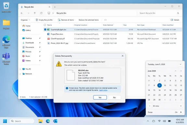Image resolution: width=187 pixels, height=125 pixels.
Task: Open Pictures in navigation pane
Action: pyautogui.click(x=27, y=52)
